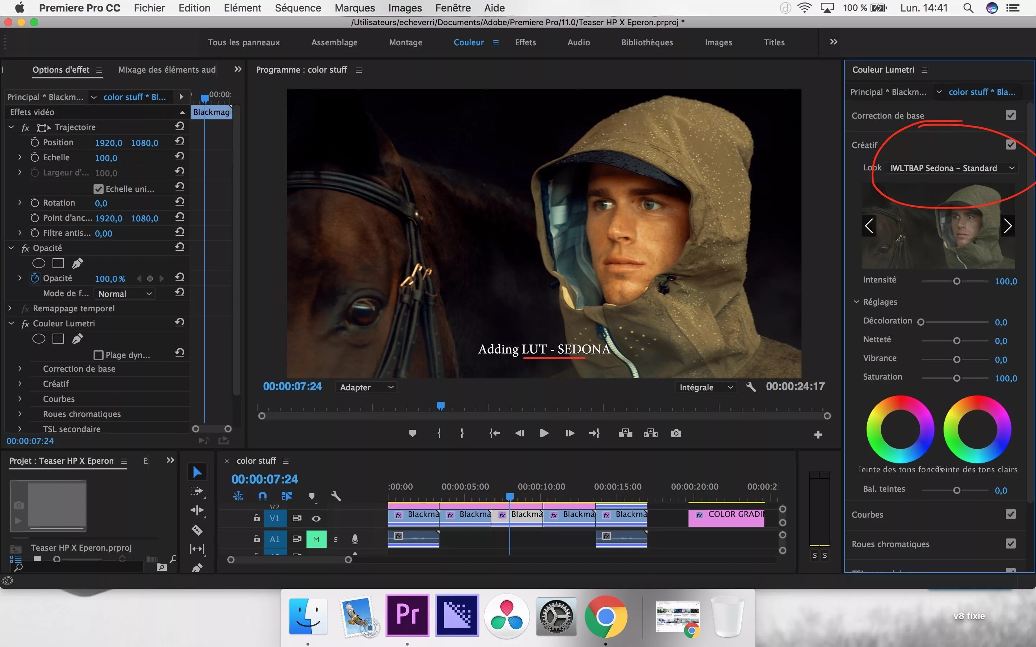This screenshot has width=1036, height=647.
Task: Enable the Plage dynamique checkbox
Action: (99, 355)
